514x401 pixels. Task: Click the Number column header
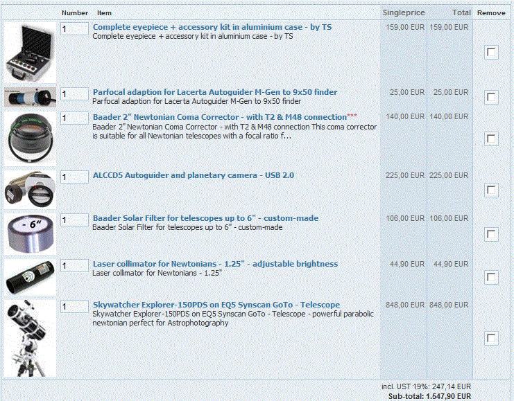75,13
